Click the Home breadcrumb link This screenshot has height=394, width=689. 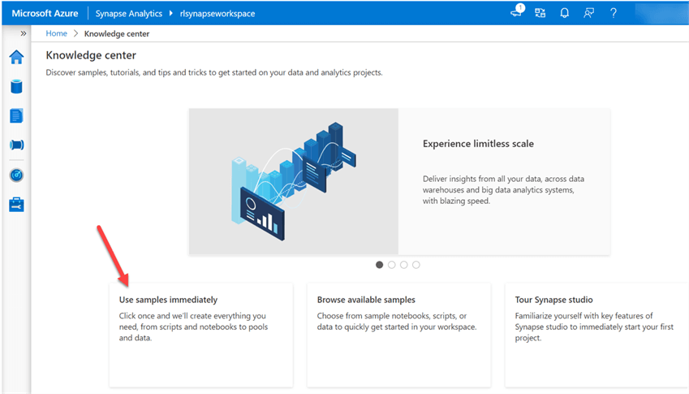point(56,33)
